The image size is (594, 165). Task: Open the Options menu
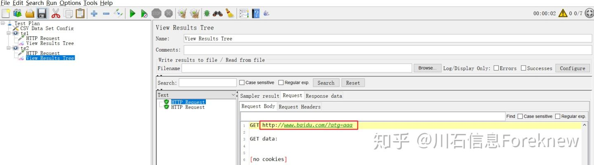pyautogui.click(x=71, y=3)
